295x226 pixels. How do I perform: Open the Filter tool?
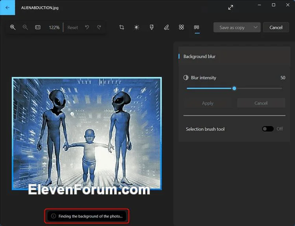151,27
